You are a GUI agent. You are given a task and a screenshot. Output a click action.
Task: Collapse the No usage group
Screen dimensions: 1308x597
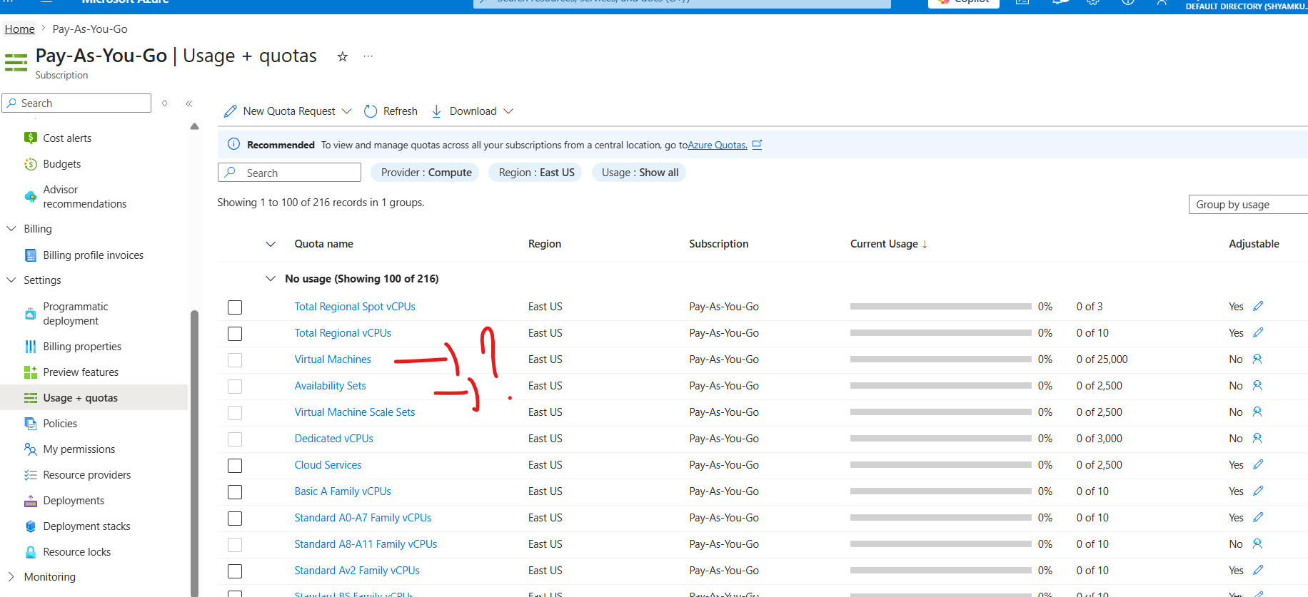(270, 279)
